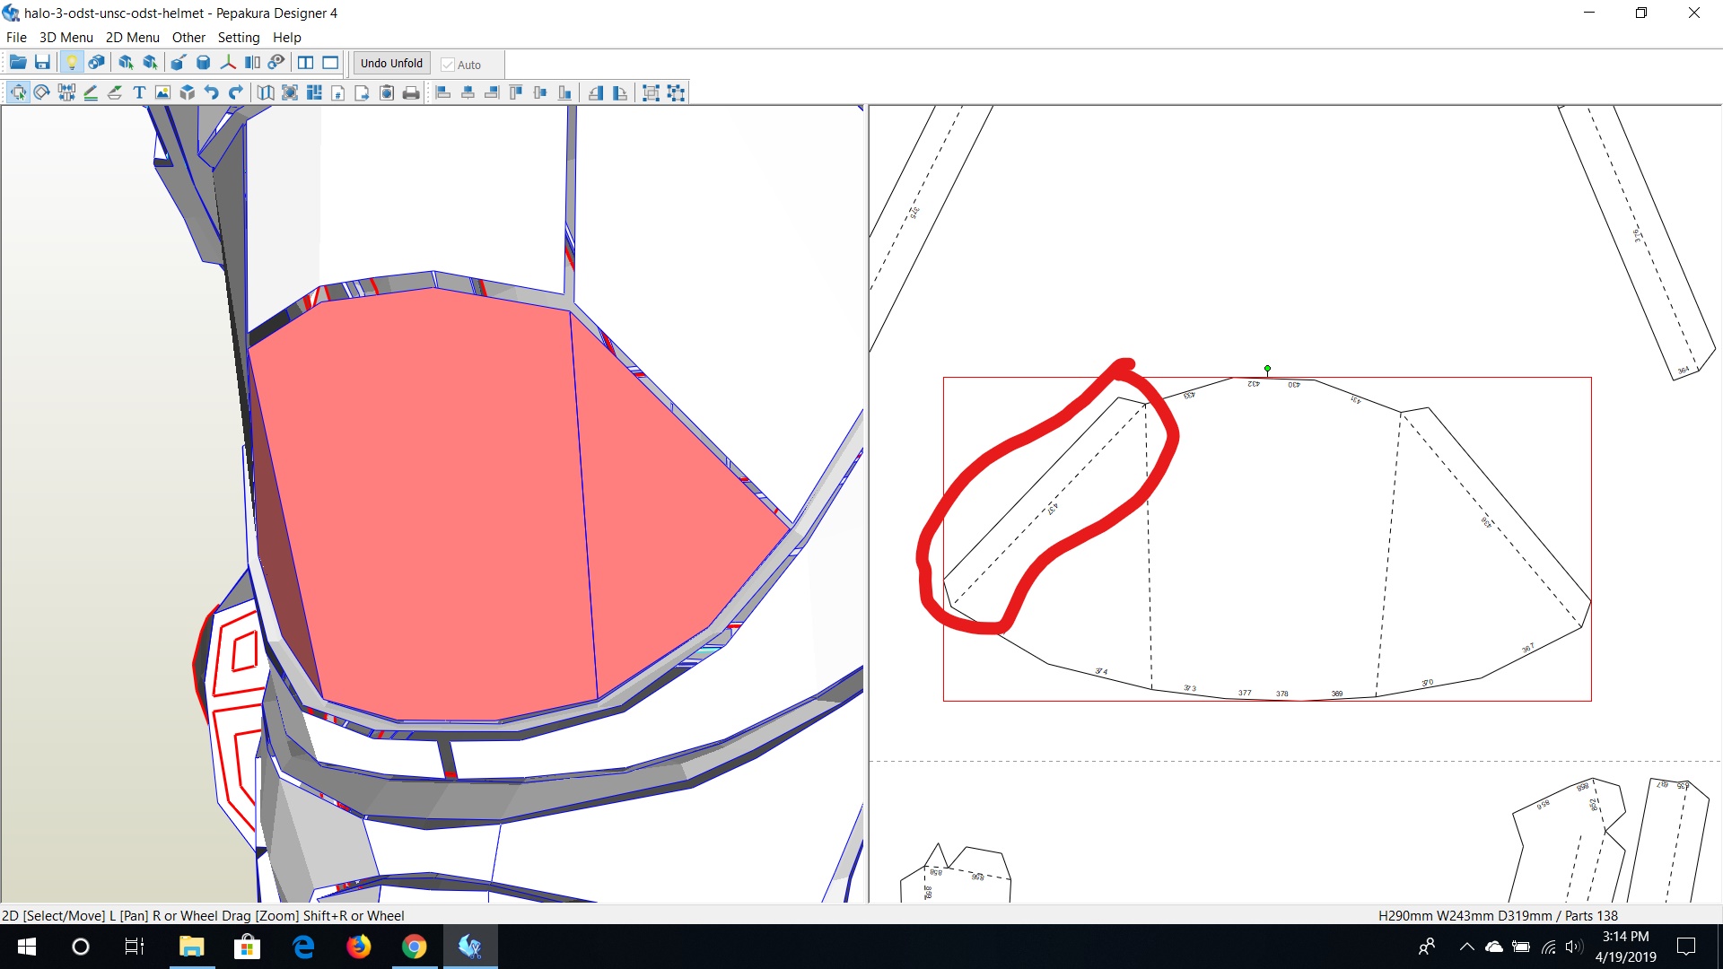1723x969 pixels.
Task: Click the texture settings cubes icon
Action: click(x=96, y=63)
